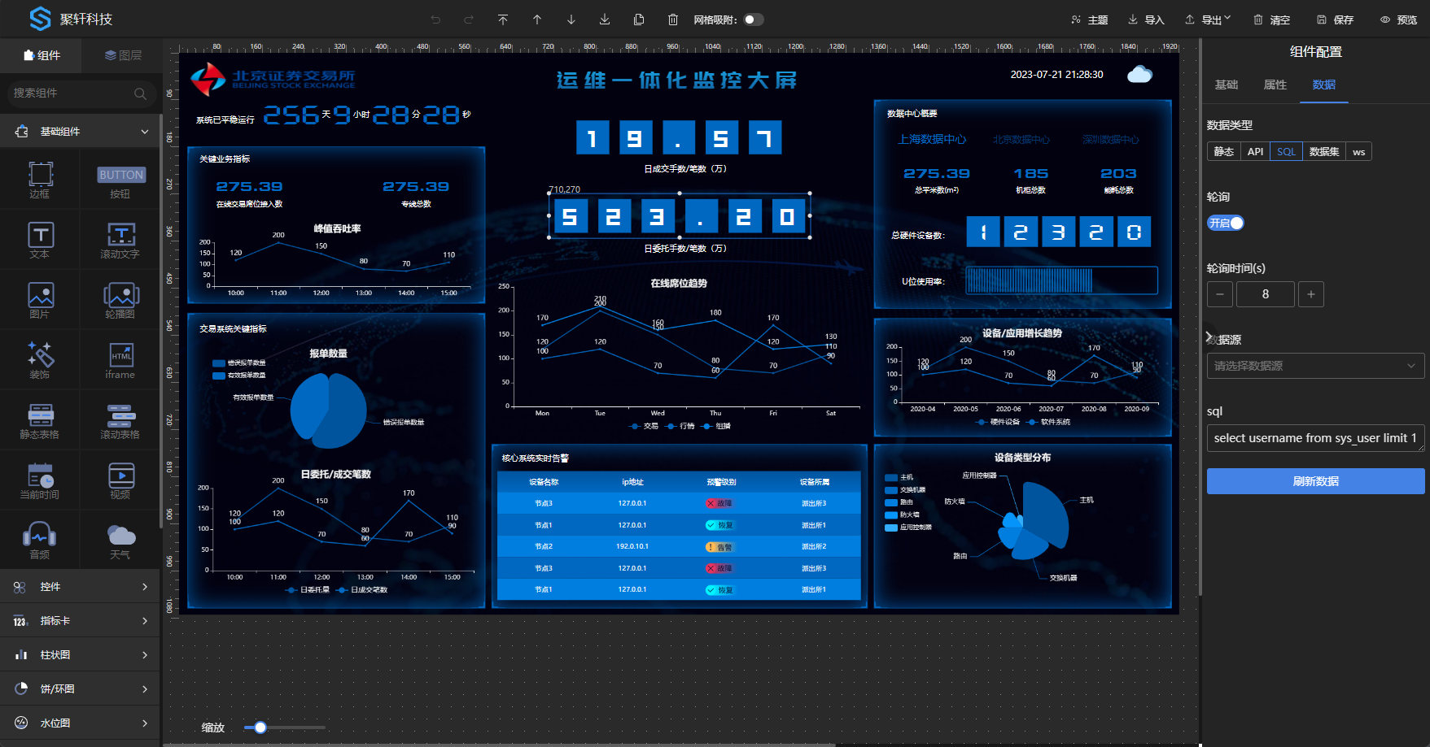Add the iframe HTML component
This screenshot has width=1430, height=747.
pos(120,360)
